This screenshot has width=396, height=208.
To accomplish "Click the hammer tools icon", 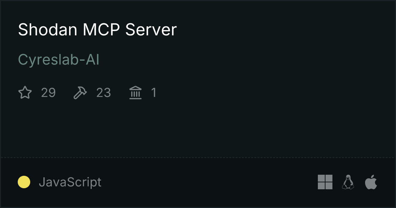I will [80, 93].
